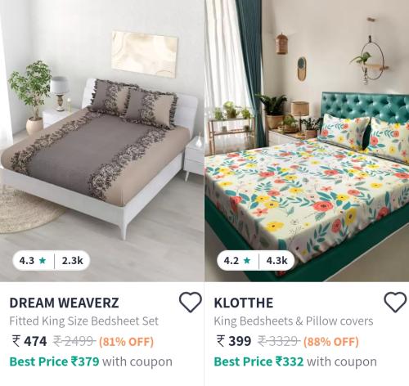
Task: Wishlist the Dream Weaverz bedsheet heart icon
Action: point(191,302)
